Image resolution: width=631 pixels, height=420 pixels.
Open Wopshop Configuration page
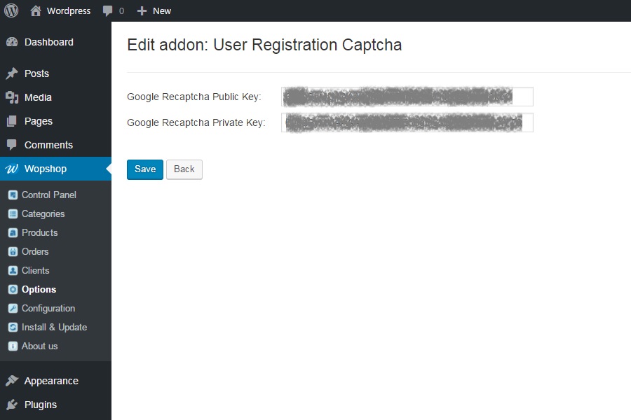pos(48,308)
